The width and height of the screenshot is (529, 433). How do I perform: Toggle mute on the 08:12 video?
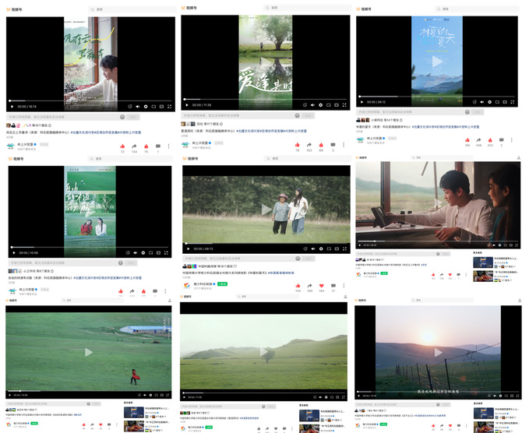click(483, 103)
